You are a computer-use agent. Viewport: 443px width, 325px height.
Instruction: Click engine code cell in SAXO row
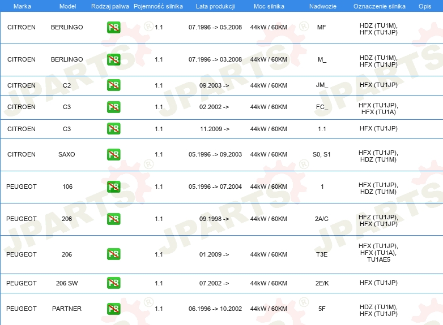pyautogui.click(x=378, y=156)
